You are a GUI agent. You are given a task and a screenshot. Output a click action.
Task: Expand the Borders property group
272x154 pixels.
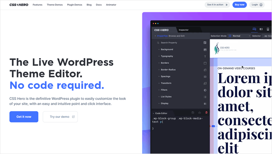click(x=165, y=63)
